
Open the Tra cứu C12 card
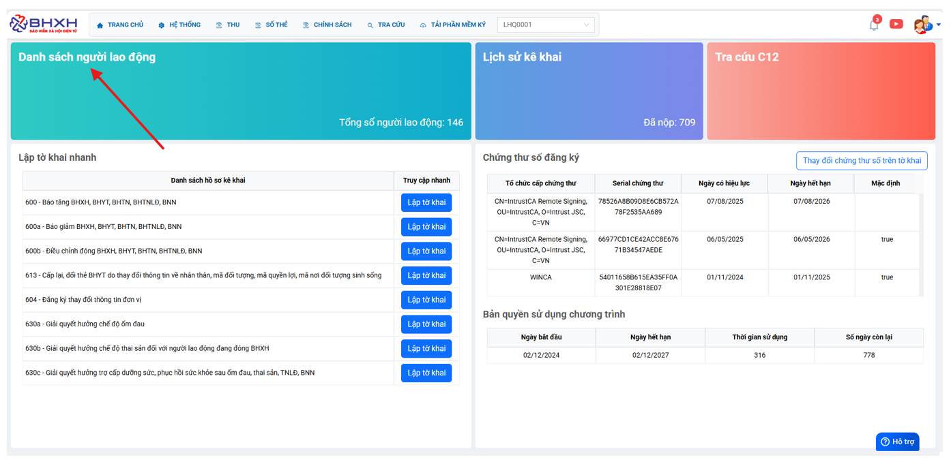pyautogui.click(x=821, y=91)
